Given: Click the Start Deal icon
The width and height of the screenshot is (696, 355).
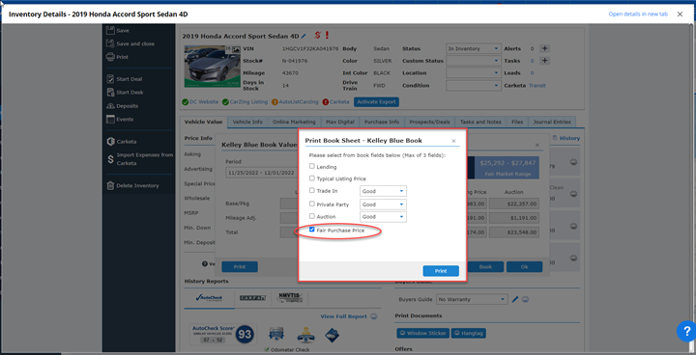Looking at the screenshot, I should (111, 79).
